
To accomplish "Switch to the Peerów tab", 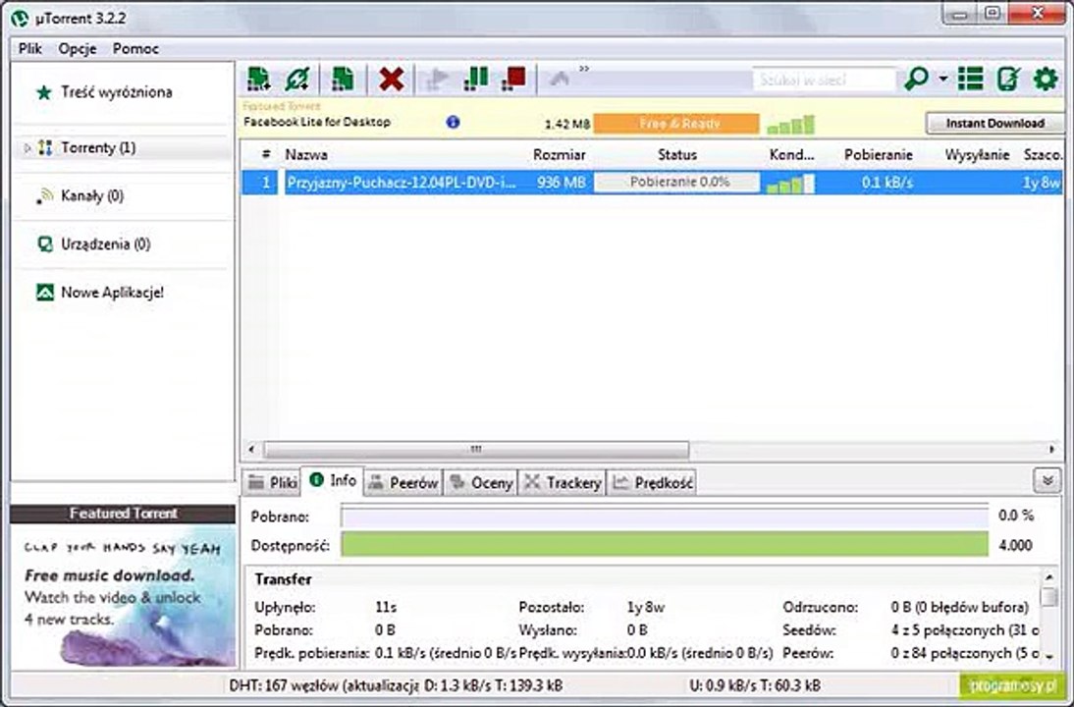I will (403, 483).
